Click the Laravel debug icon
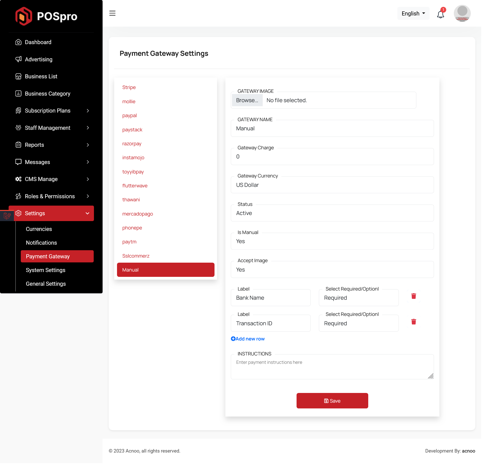The height and width of the screenshot is (468, 486). (7, 216)
